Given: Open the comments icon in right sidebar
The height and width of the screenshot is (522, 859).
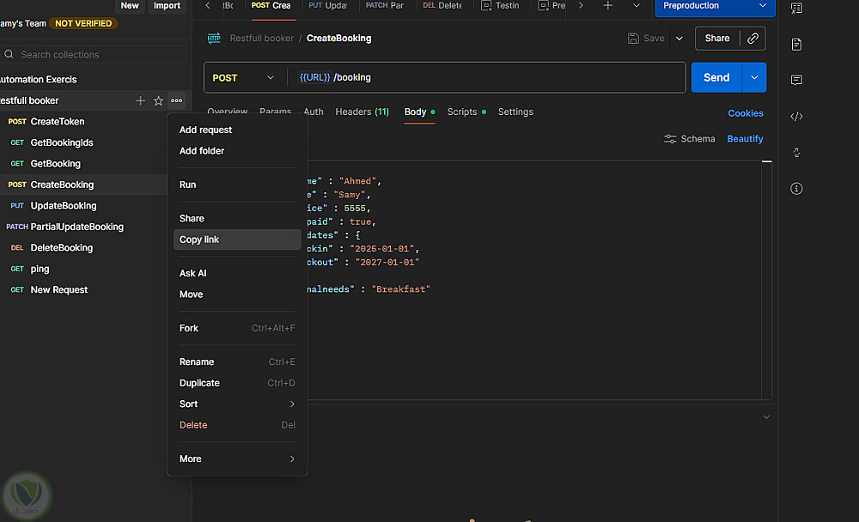Looking at the screenshot, I should tap(796, 80).
